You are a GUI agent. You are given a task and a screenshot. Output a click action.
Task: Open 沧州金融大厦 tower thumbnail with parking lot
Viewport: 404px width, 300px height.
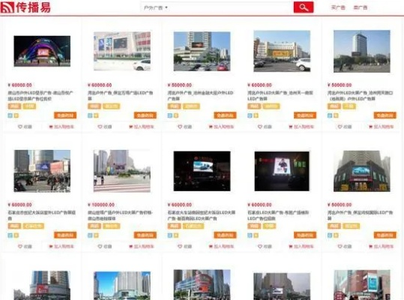[x=202, y=51]
